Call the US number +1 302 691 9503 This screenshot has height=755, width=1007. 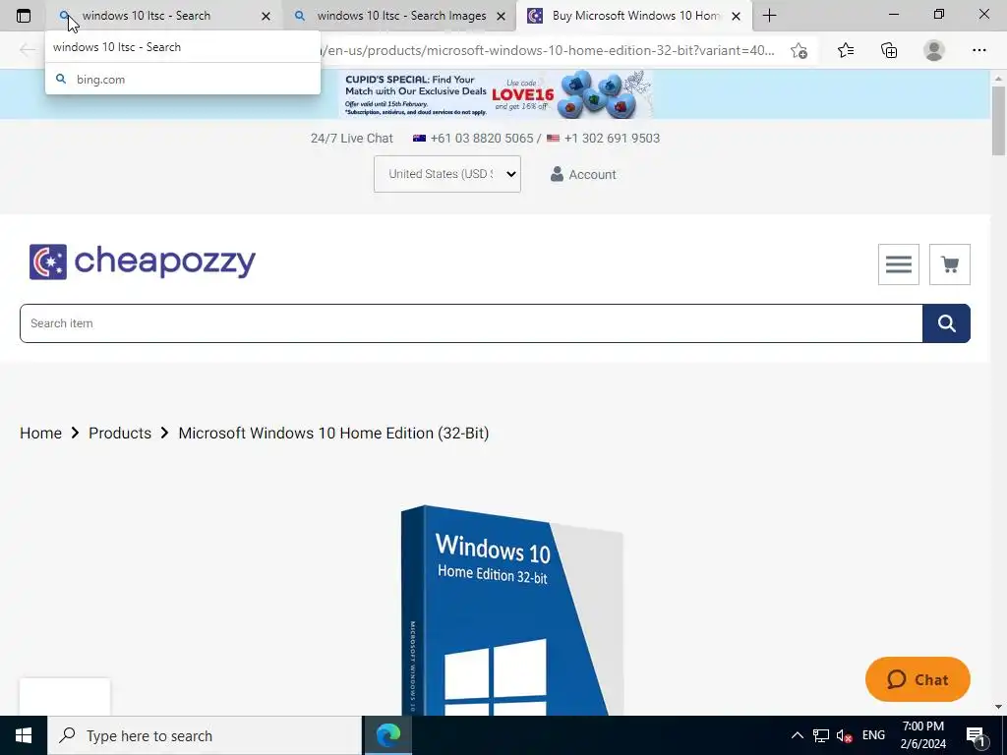612,138
